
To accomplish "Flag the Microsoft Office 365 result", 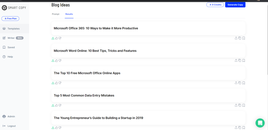I will [x=53, y=38].
